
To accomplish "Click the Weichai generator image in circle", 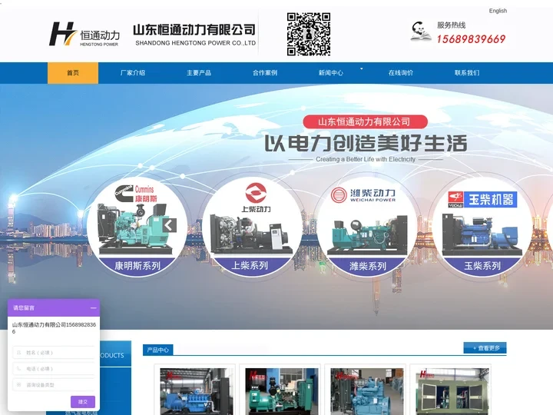I will click(x=367, y=236).
